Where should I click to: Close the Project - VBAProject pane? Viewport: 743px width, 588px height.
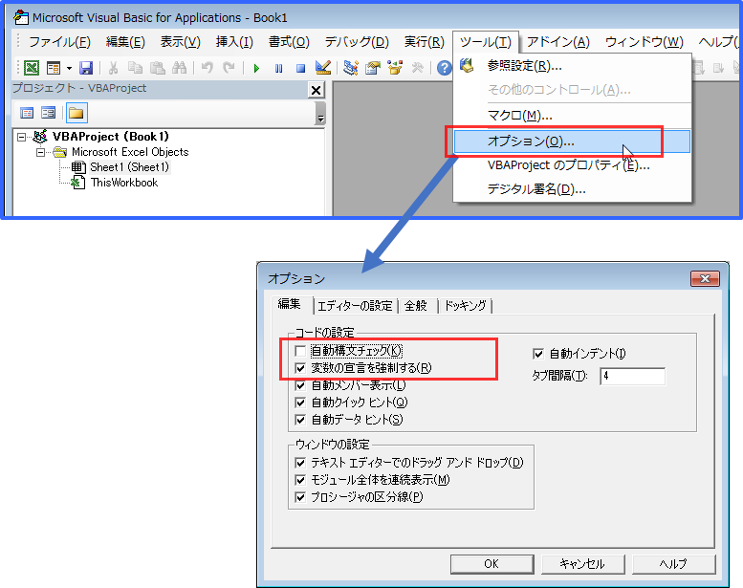tap(317, 90)
